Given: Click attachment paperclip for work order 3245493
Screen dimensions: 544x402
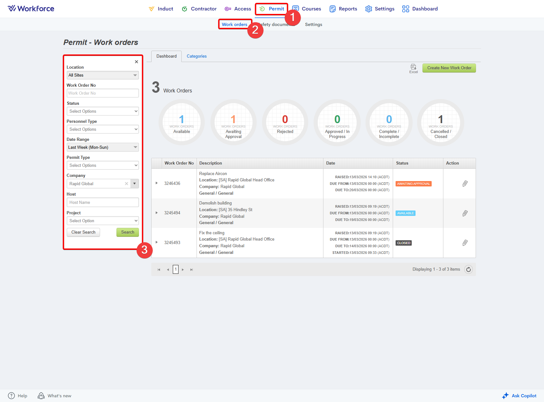Looking at the screenshot, I should tap(465, 243).
